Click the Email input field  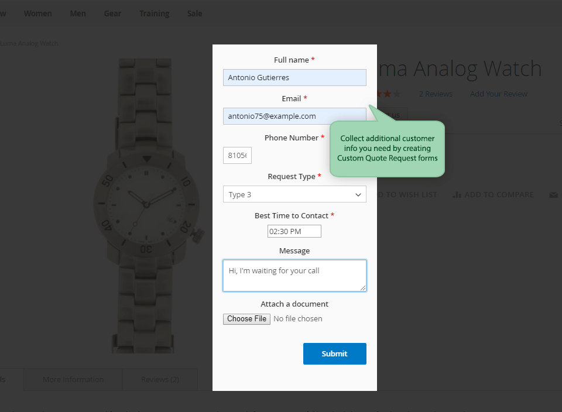point(294,116)
